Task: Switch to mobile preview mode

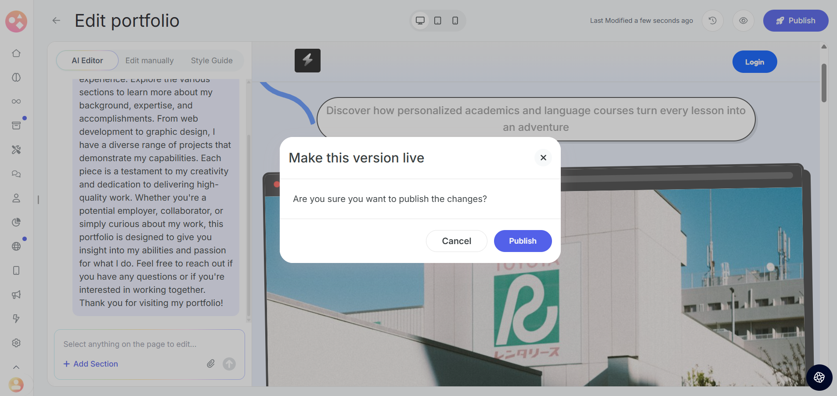Action: (x=455, y=21)
